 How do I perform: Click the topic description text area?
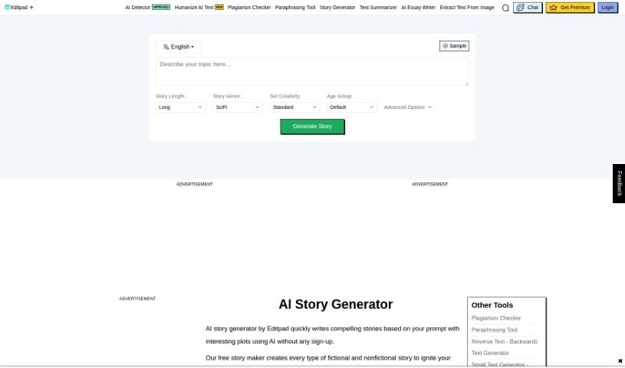312,71
